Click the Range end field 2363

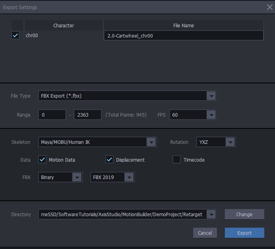coord(87,115)
